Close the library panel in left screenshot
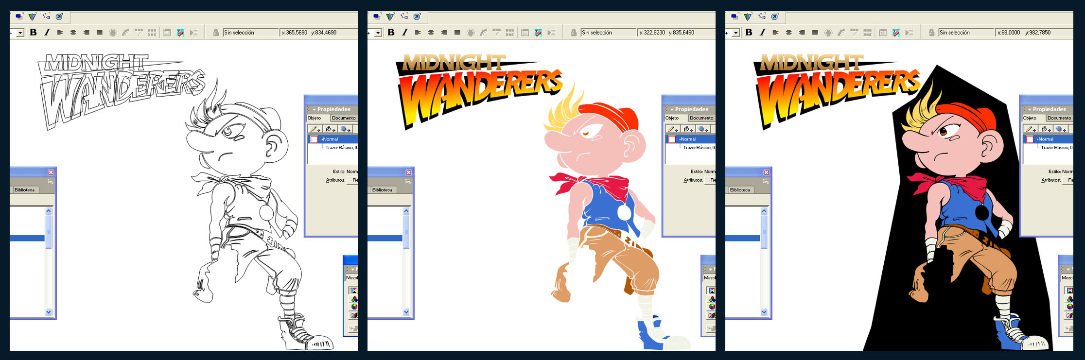1085x360 pixels. pyautogui.click(x=51, y=172)
